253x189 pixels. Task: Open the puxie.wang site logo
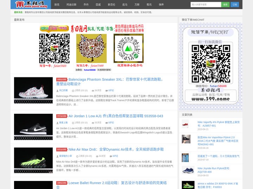pos(31,4)
